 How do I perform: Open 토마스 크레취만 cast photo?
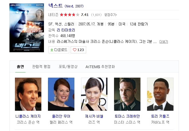pos(127,94)
